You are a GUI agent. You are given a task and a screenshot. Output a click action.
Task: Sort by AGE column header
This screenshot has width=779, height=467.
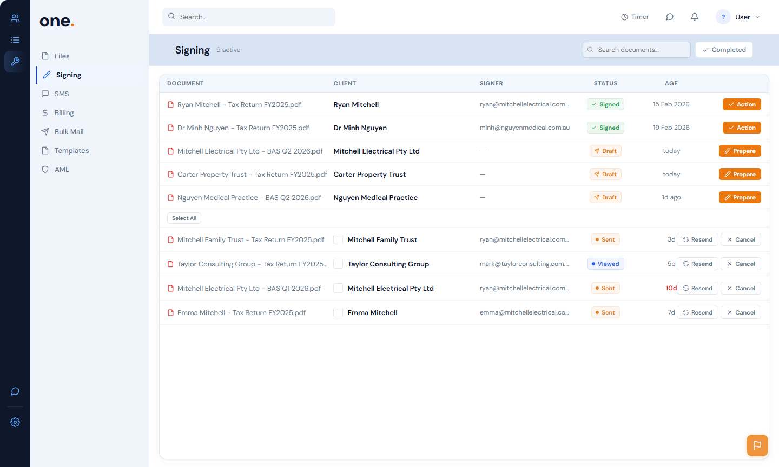tap(671, 83)
